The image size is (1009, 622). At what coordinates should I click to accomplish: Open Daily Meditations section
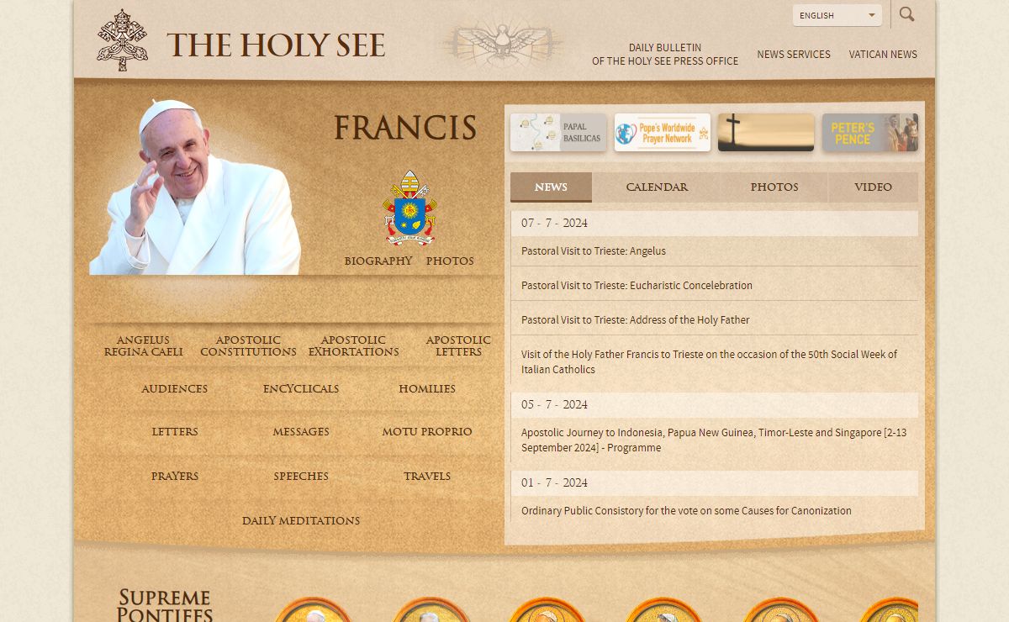301,521
